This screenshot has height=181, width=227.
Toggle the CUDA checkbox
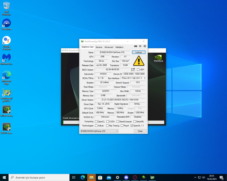(107, 121)
